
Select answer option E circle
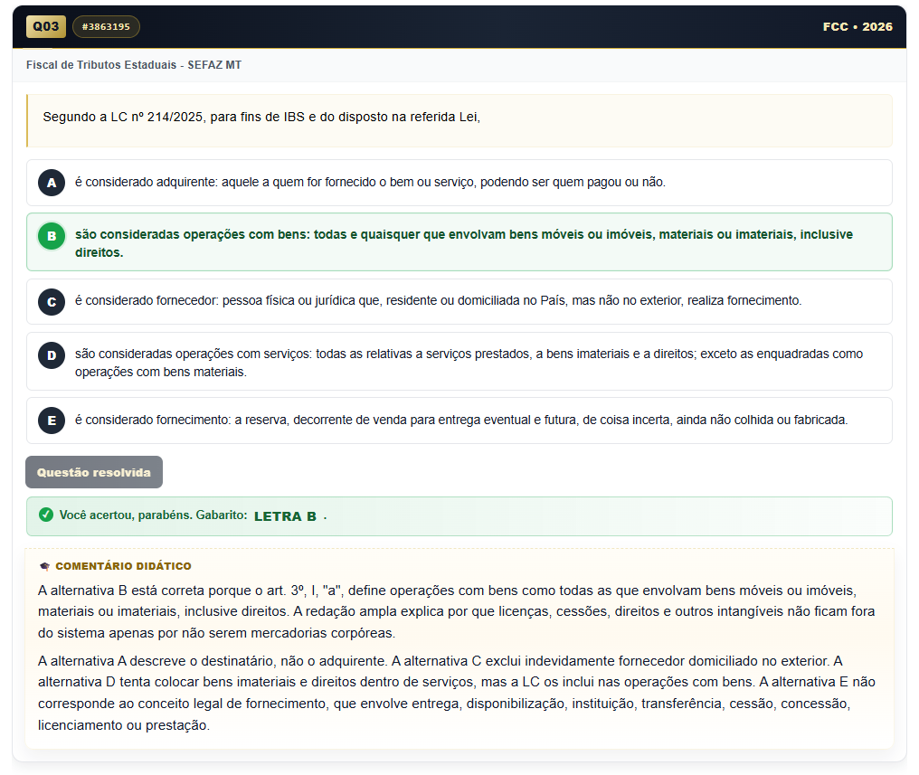click(52, 421)
